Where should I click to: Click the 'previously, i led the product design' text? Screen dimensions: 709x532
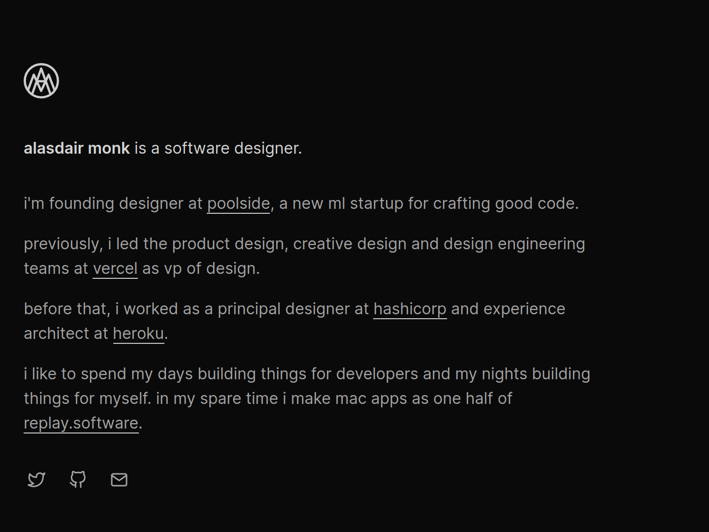click(154, 244)
